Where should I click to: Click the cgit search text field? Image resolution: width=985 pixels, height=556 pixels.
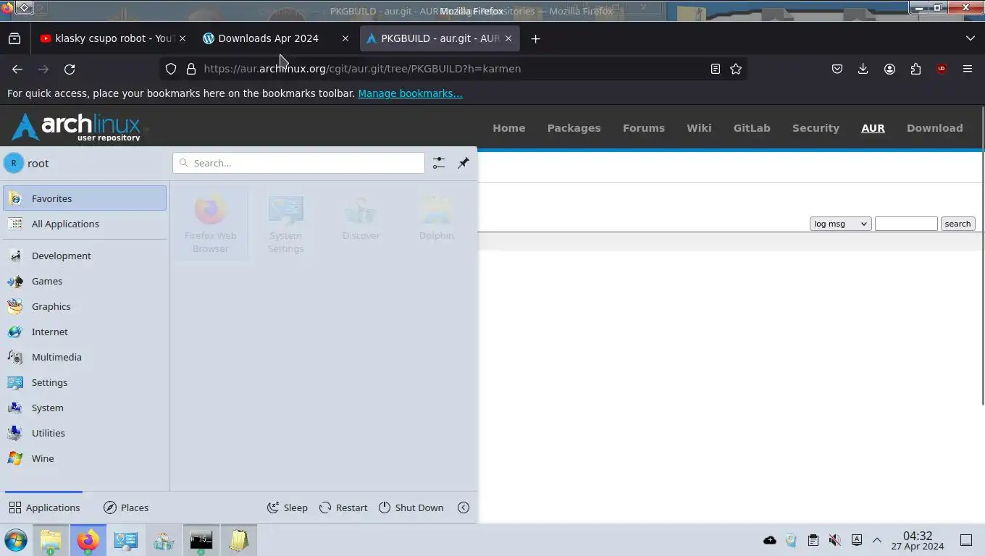tap(906, 224)
